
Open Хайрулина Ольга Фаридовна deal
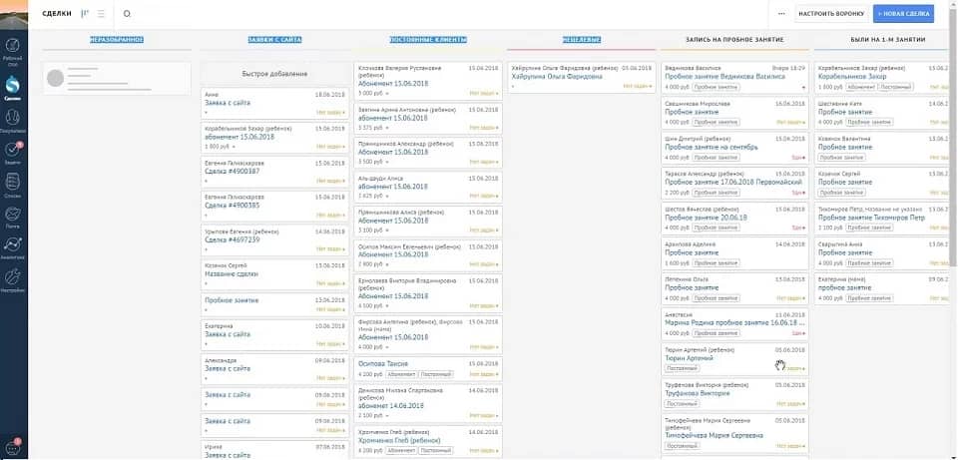557,77
